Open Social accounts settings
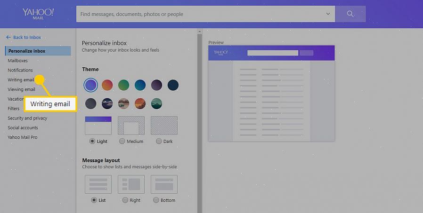This screenshot has height=213, width=423. (x=23, y=127)
